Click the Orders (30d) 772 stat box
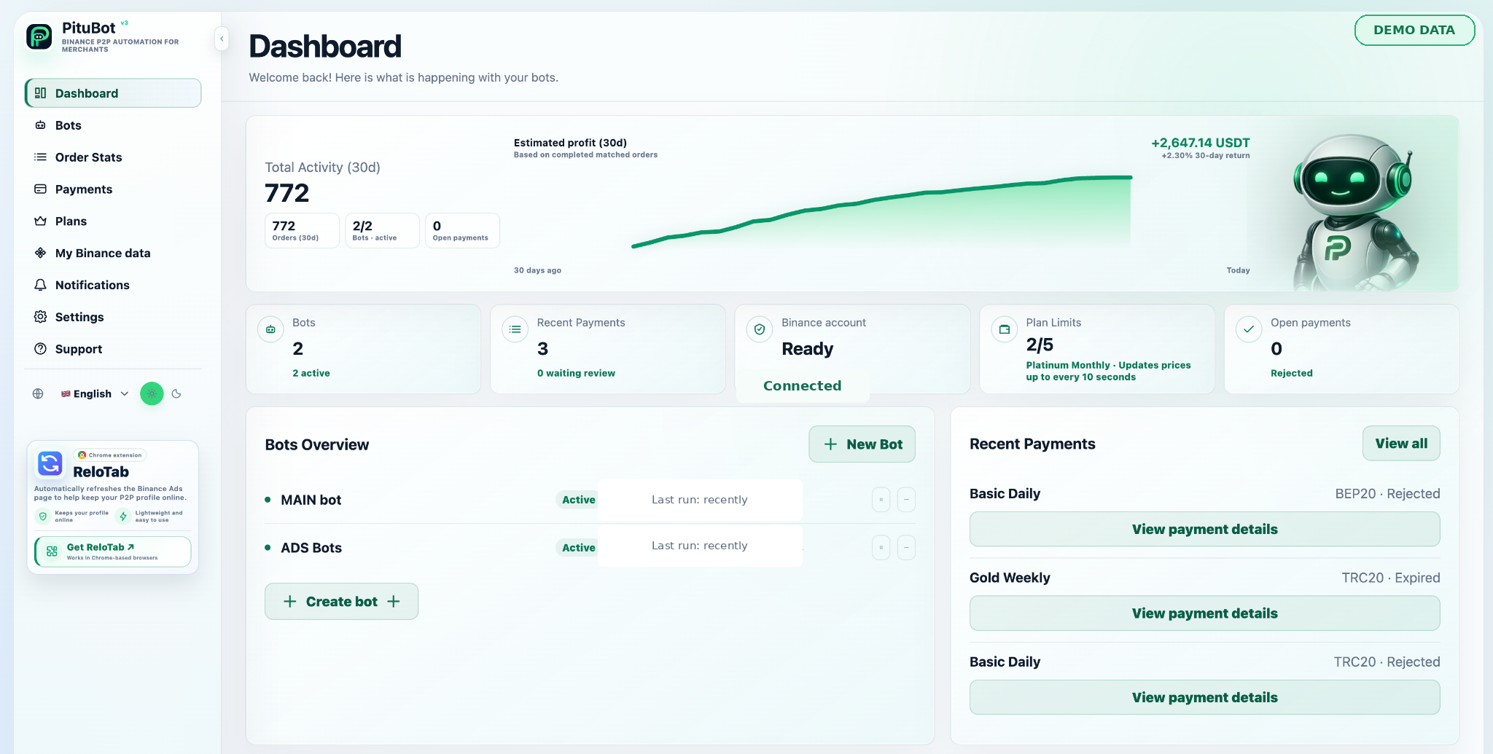Screen dimensions: 1493x754 point(302,230)
